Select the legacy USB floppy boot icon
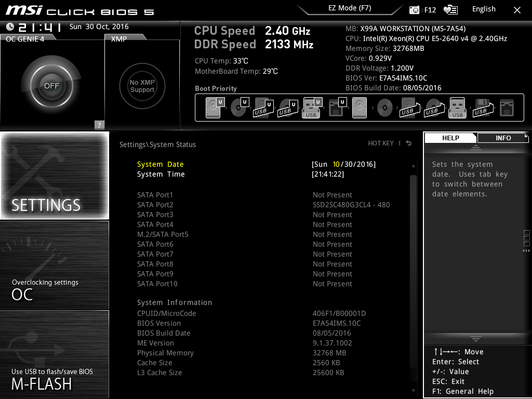This screenshot has width=532, height=399. pos(483,108)
